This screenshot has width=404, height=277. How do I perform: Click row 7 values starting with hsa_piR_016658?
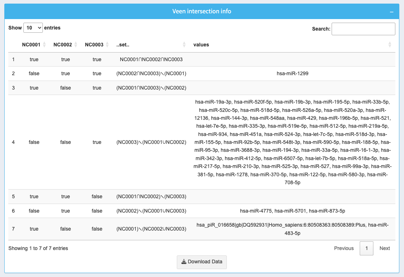click(x=292, y=229)
